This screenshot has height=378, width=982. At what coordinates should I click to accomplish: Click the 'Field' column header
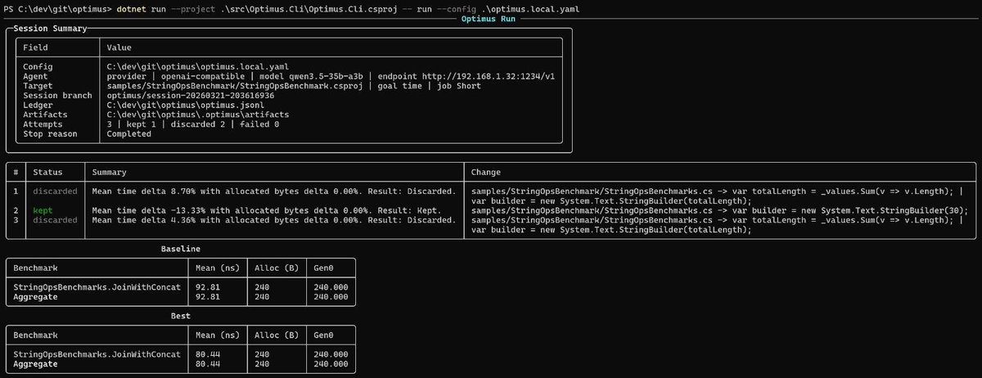(37, 48)
